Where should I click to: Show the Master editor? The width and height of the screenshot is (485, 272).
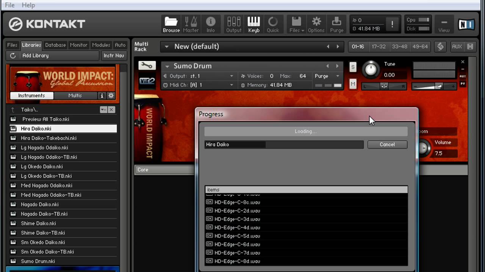191,24
